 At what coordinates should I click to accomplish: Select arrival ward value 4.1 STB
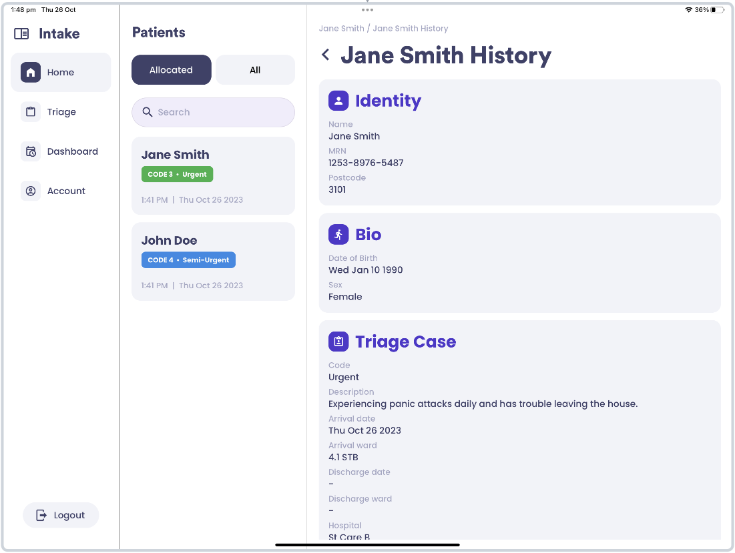[343, 457]
